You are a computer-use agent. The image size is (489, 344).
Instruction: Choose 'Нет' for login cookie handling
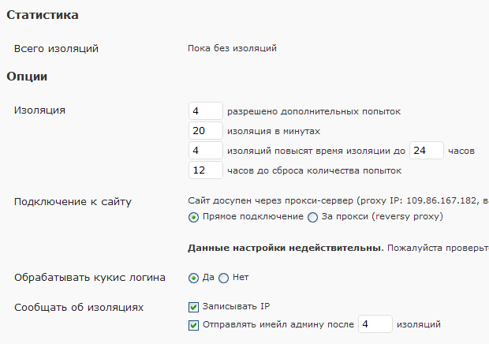(223, 278)
